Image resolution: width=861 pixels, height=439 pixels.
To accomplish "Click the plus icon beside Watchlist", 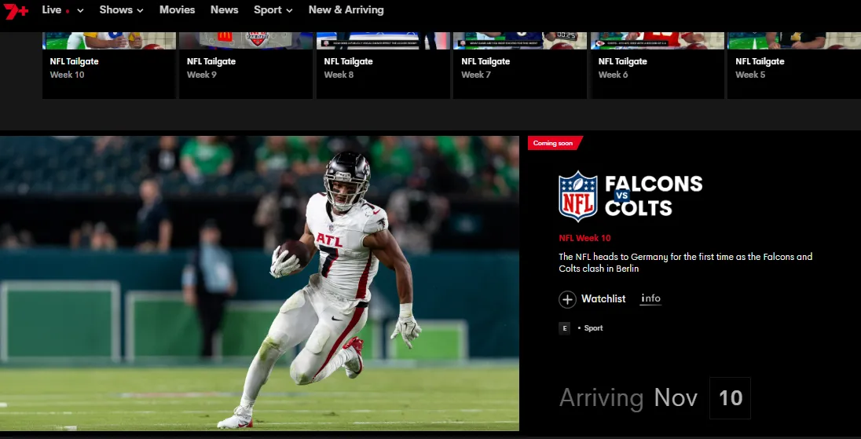I will [567, 299].
